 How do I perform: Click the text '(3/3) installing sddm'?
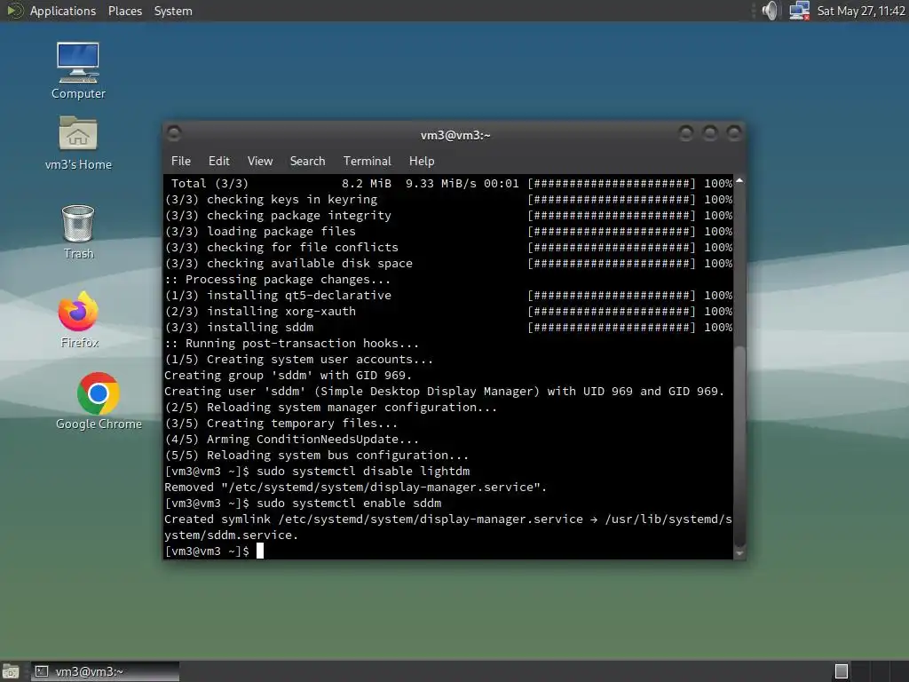click(x=239, y=327)
